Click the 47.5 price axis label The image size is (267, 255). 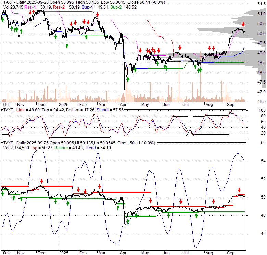[262, 82]
